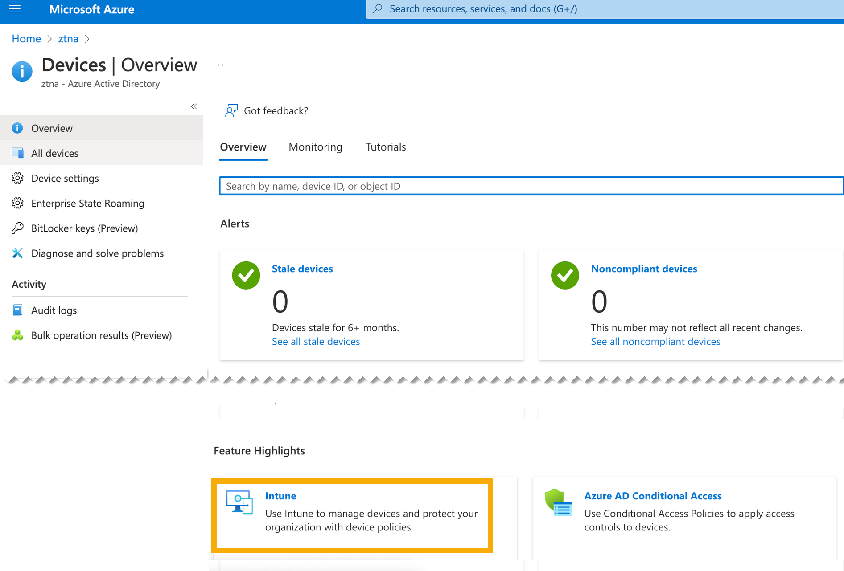This screenshot has height=571, width=844.
Task: Open See all noncompliant devices link
Action: pyautogui.click(x=655, y=341)
